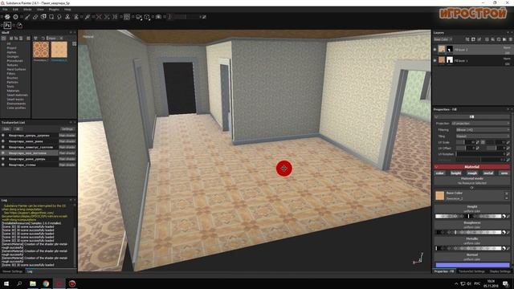This screenshot has width=514, height=289.
Task: Open Fill layer 1 blend mode dropdown
Action: coord(507,59)
